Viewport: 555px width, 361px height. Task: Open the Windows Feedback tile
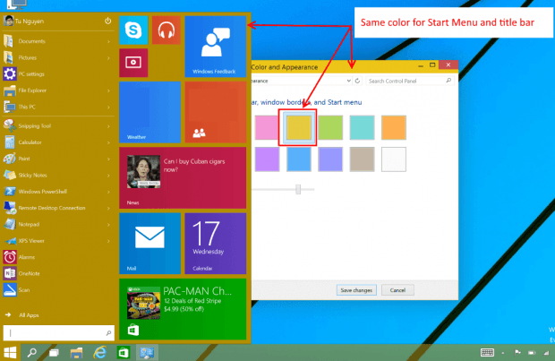pyautogui.click(x=215, y=47)
